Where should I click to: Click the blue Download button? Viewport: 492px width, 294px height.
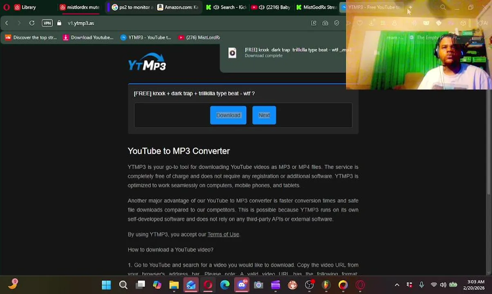pos(228,115)
